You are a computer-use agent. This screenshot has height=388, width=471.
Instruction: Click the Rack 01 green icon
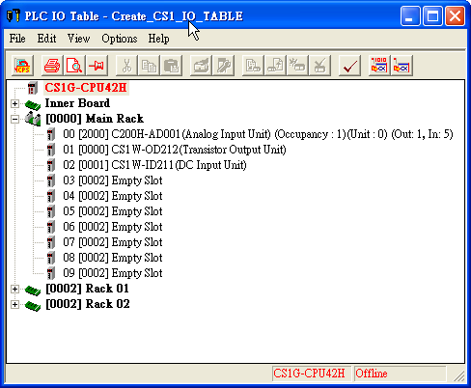pyautogui.click(x=33, y=290)
